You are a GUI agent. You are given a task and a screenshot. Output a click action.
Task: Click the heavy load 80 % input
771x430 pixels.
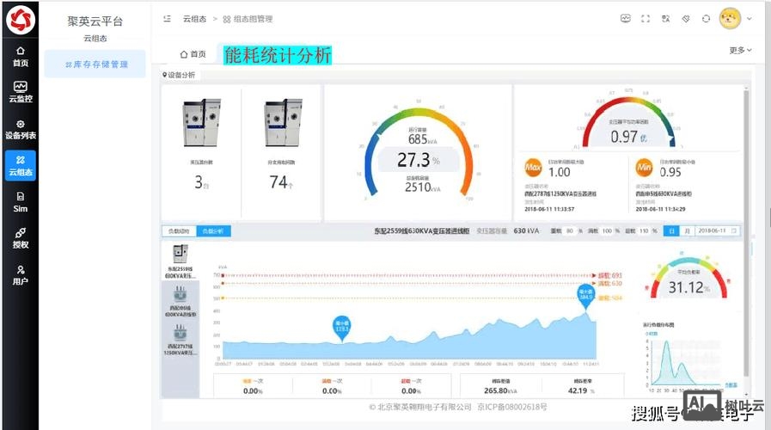click(571, 230)
